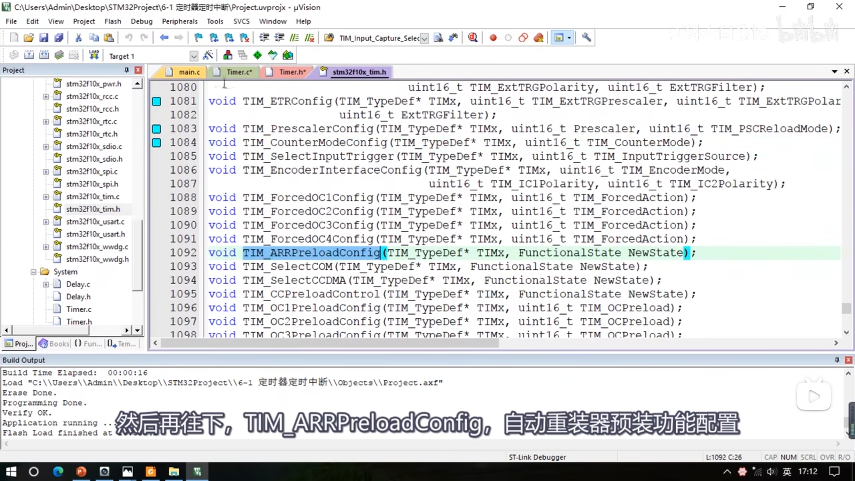Image resolution: width=855 pixels, height=481 pixels.
Task: Open the Configuration wrench icon
Action: pyautogui.click(x=586, y=38)
